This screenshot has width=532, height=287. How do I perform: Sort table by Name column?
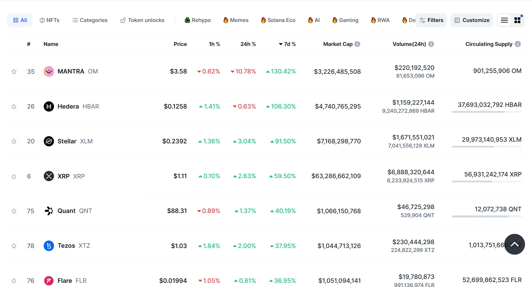pyautogui.click(x=51, y=44)
